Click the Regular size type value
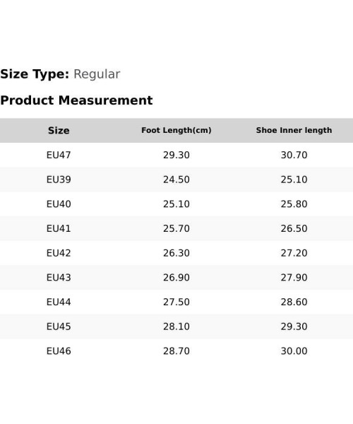Screen dimensions: 353x424 [97, 74]
